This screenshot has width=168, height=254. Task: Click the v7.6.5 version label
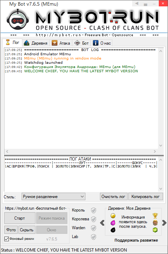(52, 239)
